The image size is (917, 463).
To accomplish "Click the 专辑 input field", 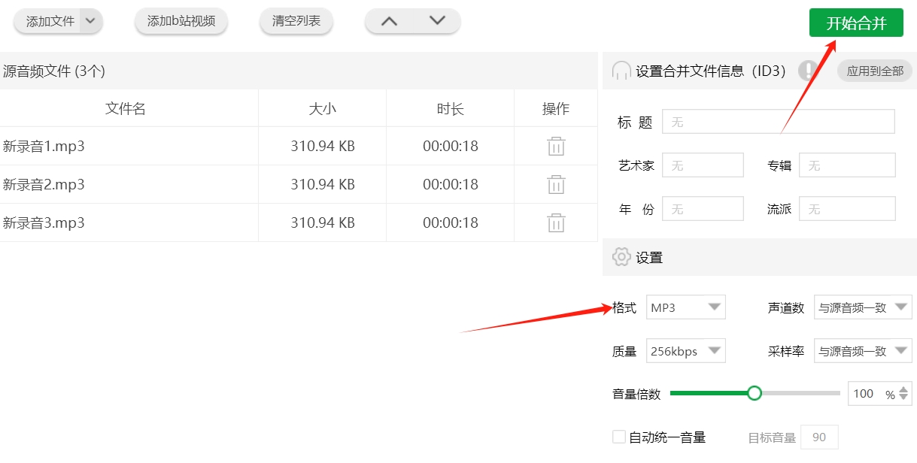I will pos(847,165).
